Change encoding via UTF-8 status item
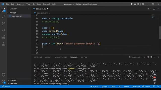This screenshot has height=90, width=161. (x=113, y=87)
